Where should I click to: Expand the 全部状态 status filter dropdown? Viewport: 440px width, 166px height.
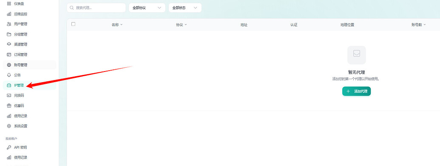[185, 8]
